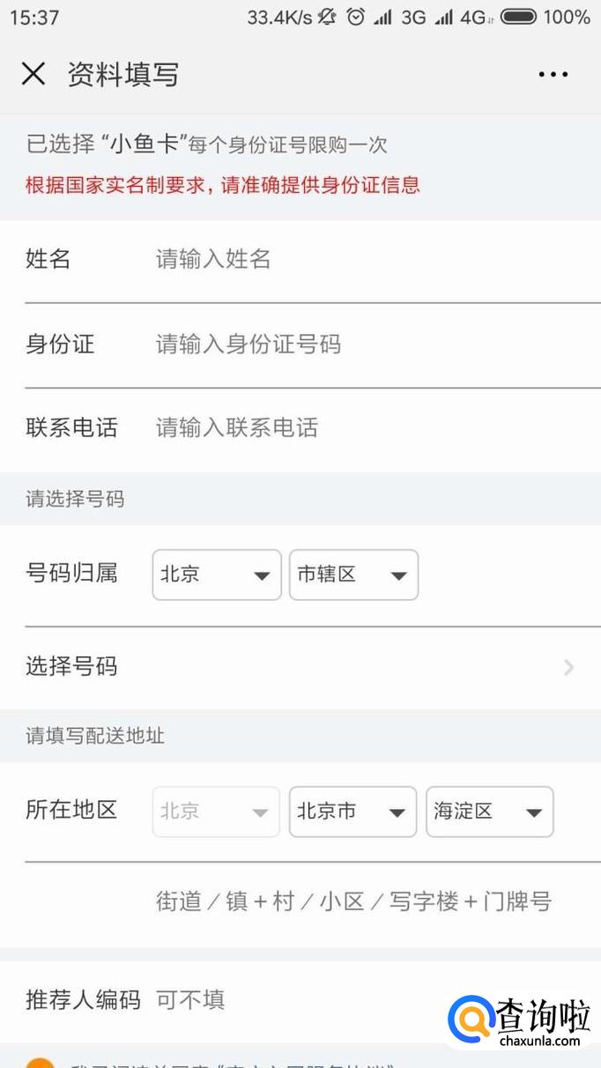
Task: Tap the muted notification bell icon
Action: (x=327, y=17)
